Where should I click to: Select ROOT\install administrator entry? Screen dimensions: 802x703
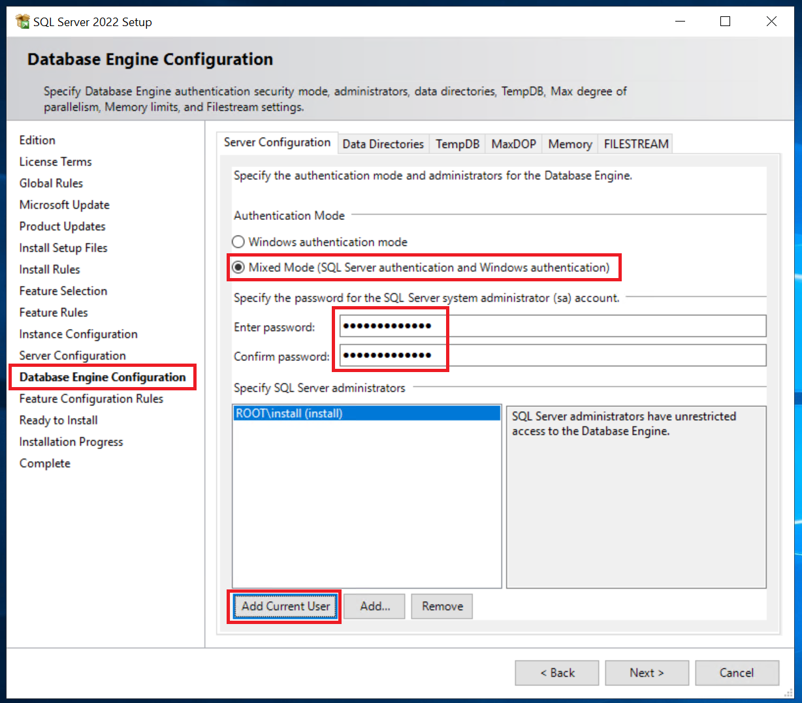(367, 413)
